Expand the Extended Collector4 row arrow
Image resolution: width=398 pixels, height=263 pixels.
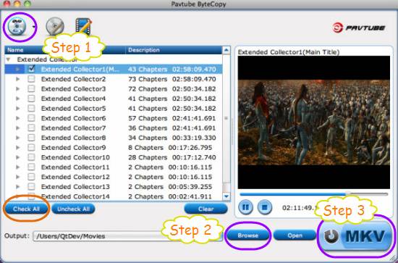tap(17, 99)
